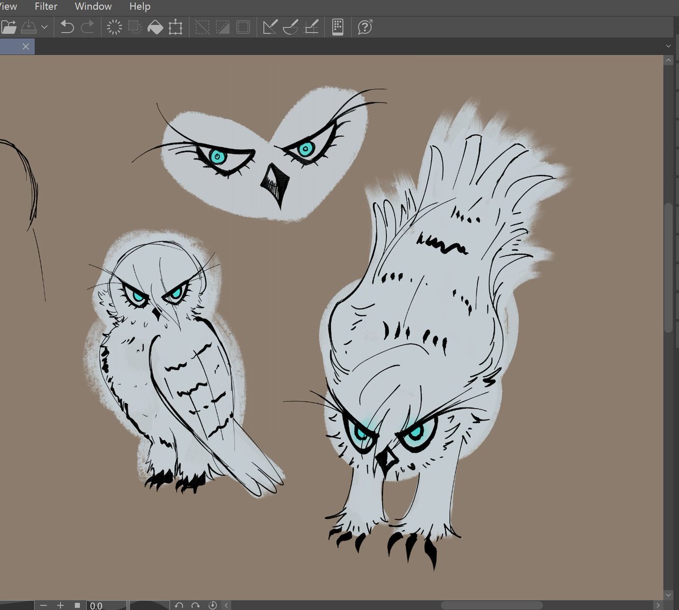Toggle Snap to Ruler

point(270,27)
